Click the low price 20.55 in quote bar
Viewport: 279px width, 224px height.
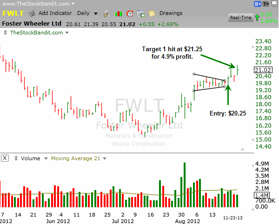click(x=109, y=24)
